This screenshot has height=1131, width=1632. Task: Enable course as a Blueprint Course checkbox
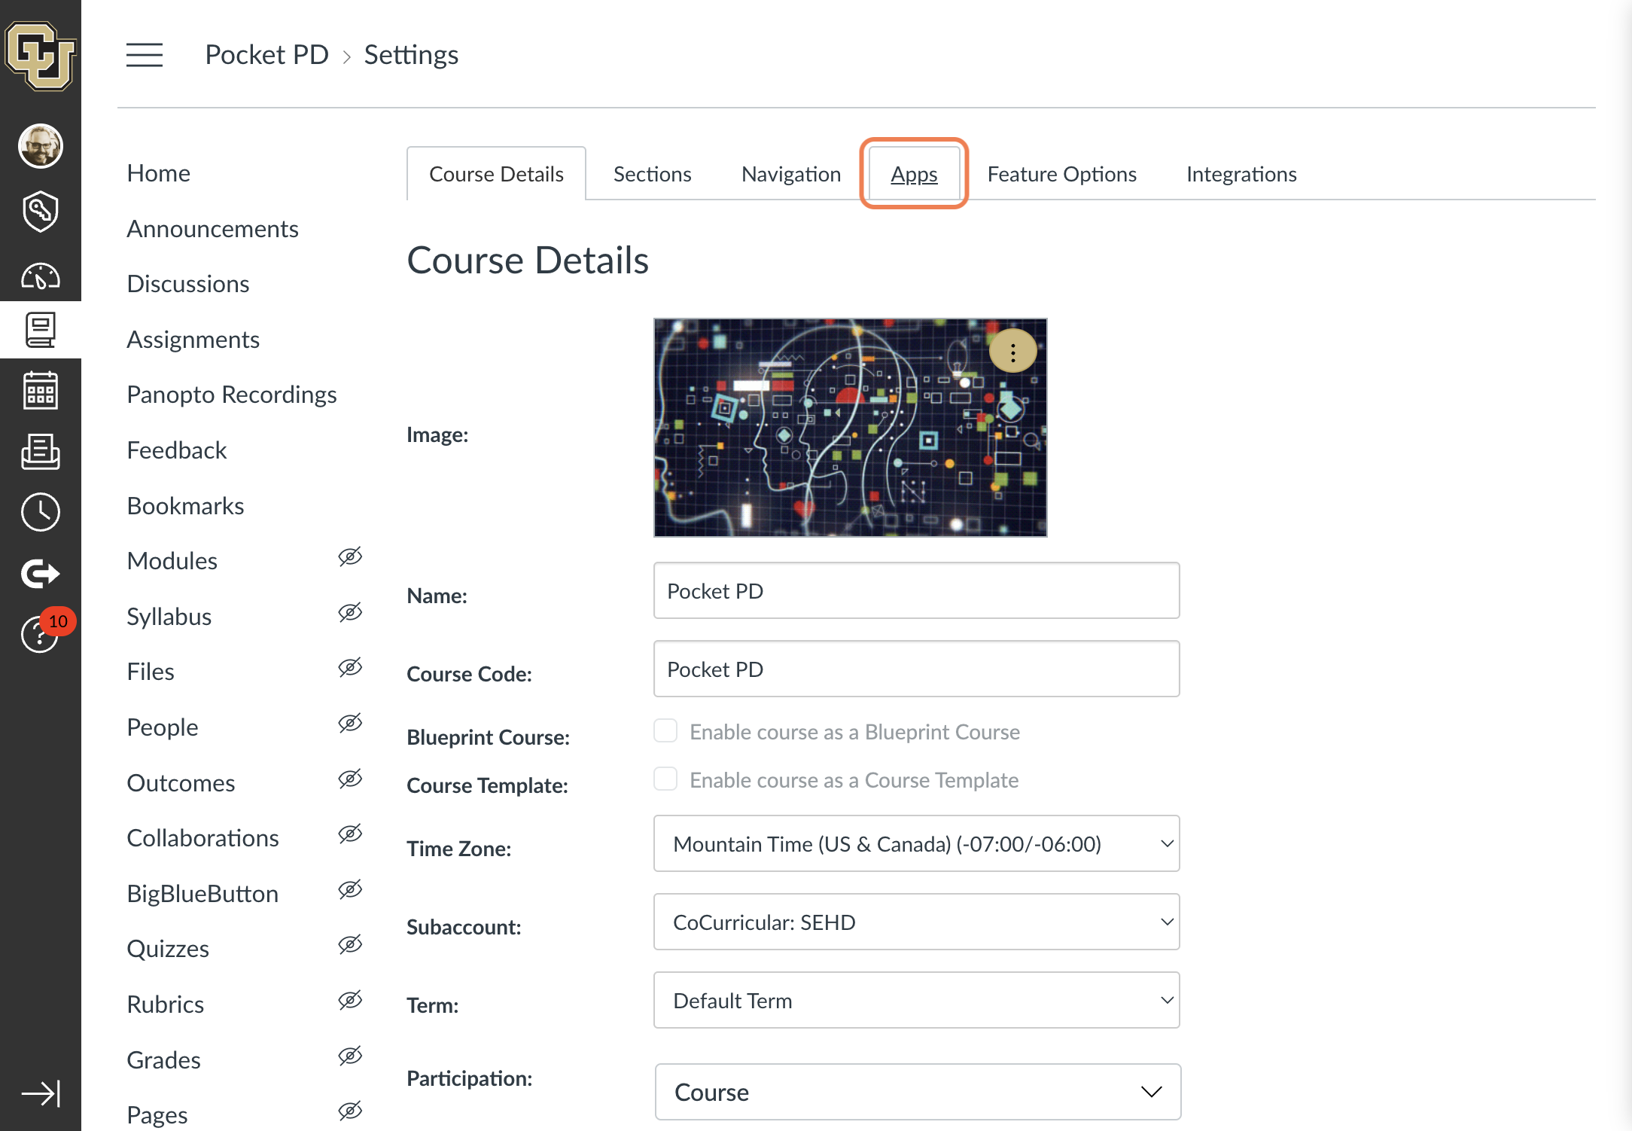pyautogui.click(x=665, y=731)
